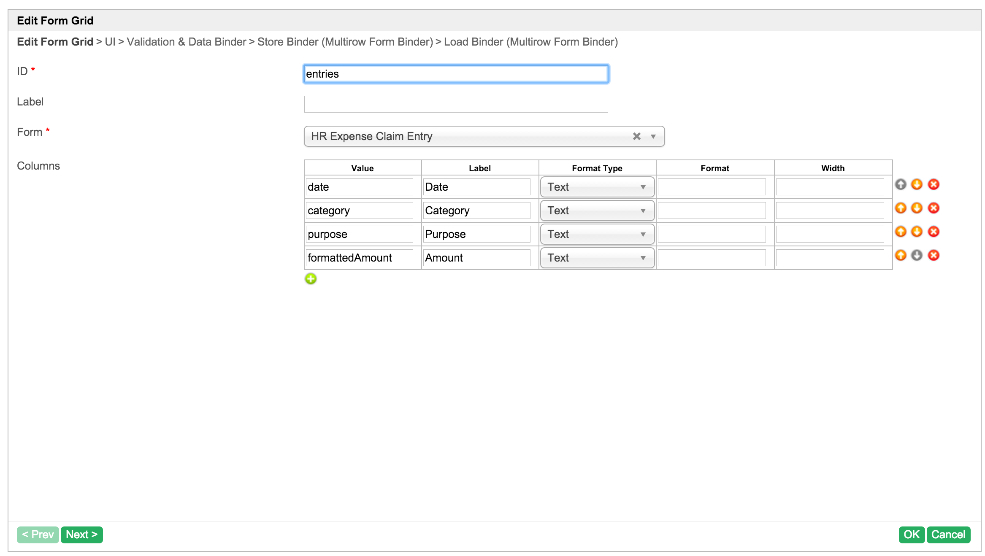
Task: Go to Validation & Data Binder step
Action: coord(186,42)
